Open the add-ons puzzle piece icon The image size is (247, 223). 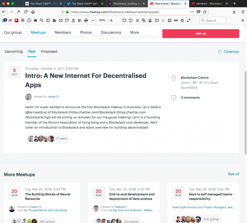click(x=54, y=20)
